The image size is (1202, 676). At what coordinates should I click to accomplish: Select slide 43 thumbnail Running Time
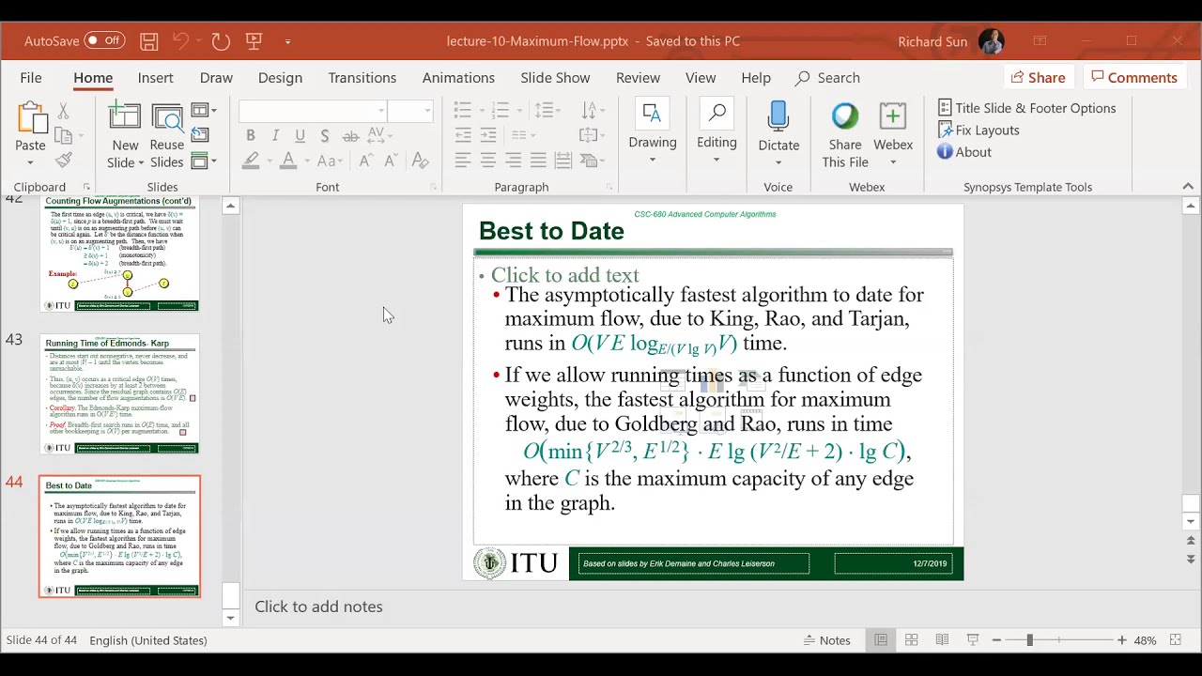pyautogui.click(x=119, y=394)
